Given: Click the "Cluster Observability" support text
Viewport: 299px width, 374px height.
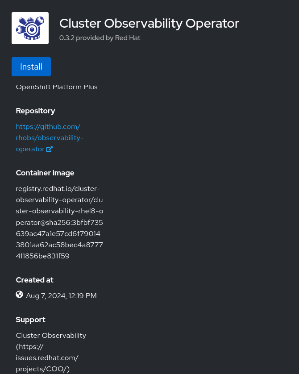Looking at the screenshot, I should point(51,336).
